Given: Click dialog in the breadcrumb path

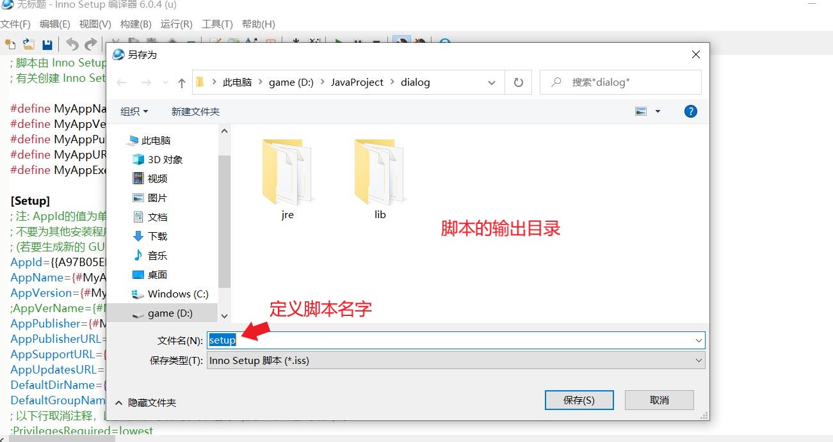Looking at the screenshot, I should coord(416,83).
